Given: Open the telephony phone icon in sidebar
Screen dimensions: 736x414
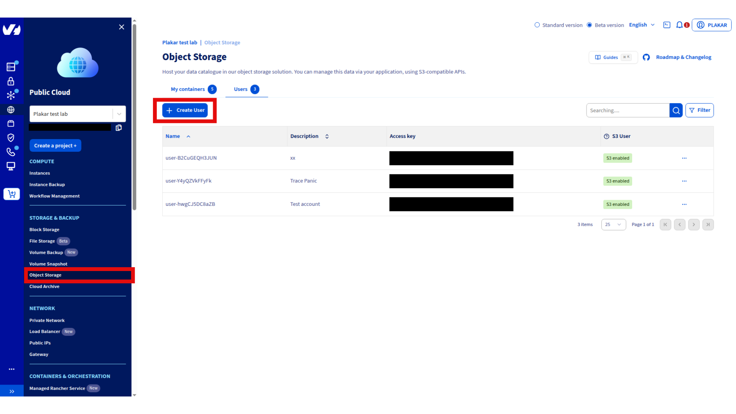Looking at the screenshot, I should click(11, 152).
